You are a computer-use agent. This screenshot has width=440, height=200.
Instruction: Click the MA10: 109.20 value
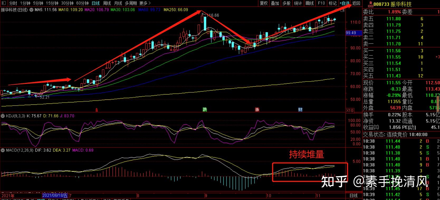pyautogui.click(x=70, y=10)
